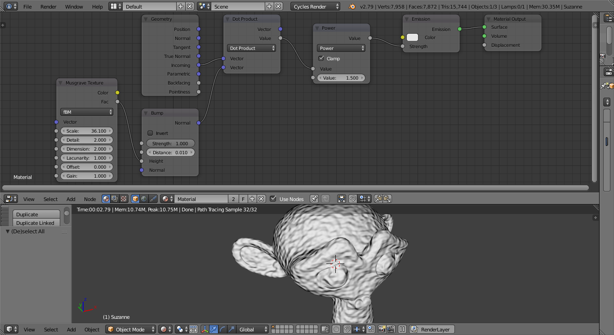Toggle fake user F button for Material
This screenshot has width=614, height=335.
coord(243,199)
